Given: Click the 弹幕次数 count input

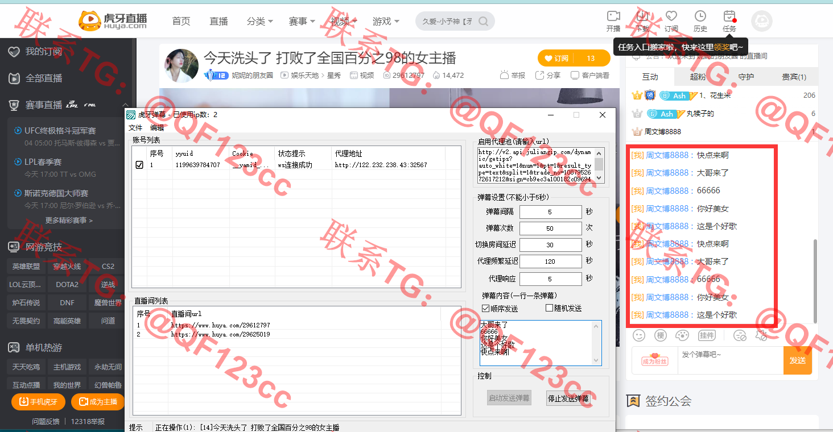Looking at the screenshot, I should (x=550, y=229).
